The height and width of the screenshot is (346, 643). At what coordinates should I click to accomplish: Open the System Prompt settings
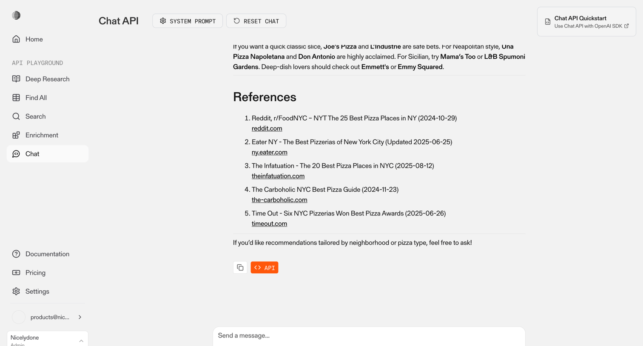click(188, 21)
